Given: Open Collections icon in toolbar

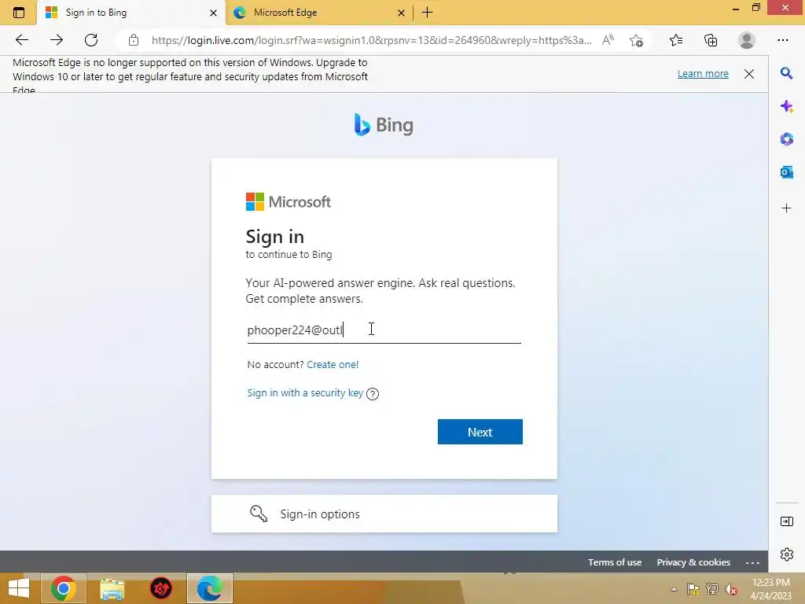Looking at the screenshot, I should pos(711,40).
